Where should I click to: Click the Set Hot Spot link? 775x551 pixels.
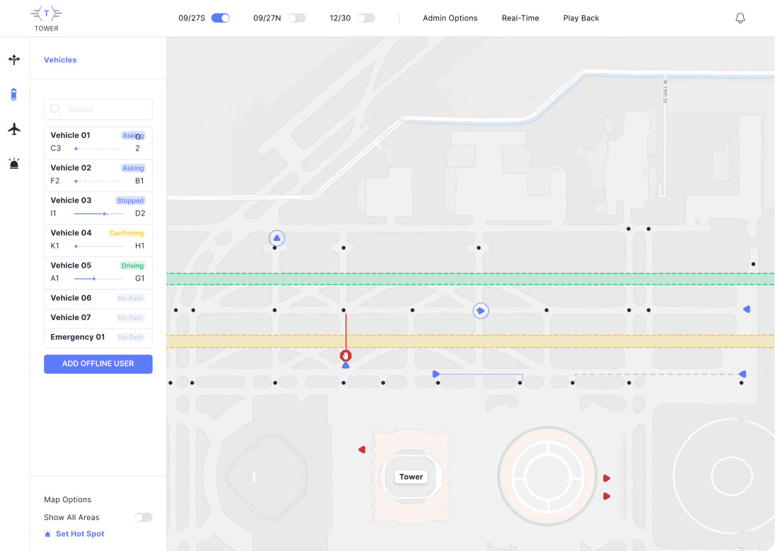click(79, 534)
